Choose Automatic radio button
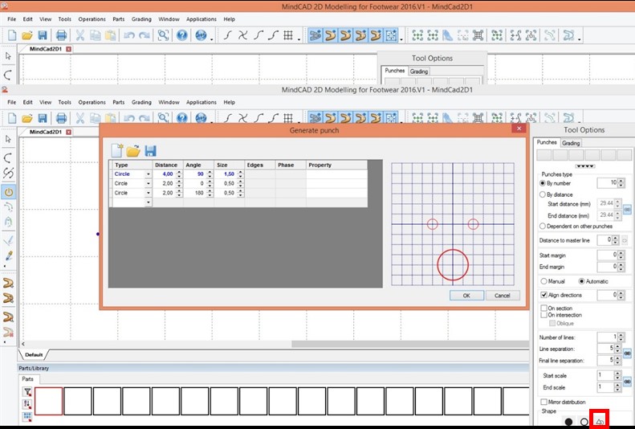635x429 pixels. 581,281
